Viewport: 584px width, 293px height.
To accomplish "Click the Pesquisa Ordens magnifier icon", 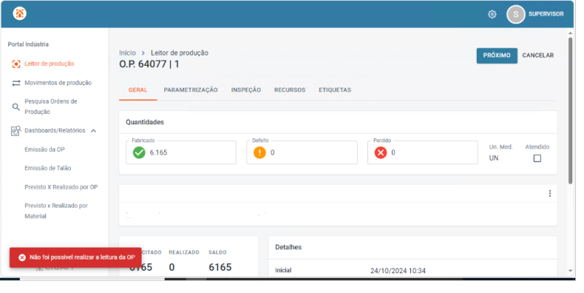I will (x=15, y=107).
